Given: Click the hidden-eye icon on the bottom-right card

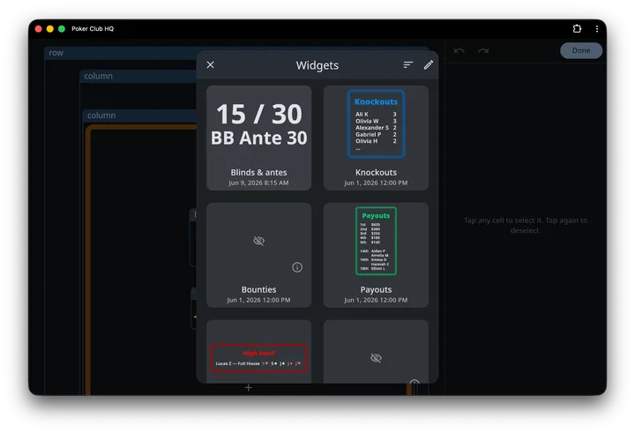Looking at the screenshot, I should coord(376,358).
